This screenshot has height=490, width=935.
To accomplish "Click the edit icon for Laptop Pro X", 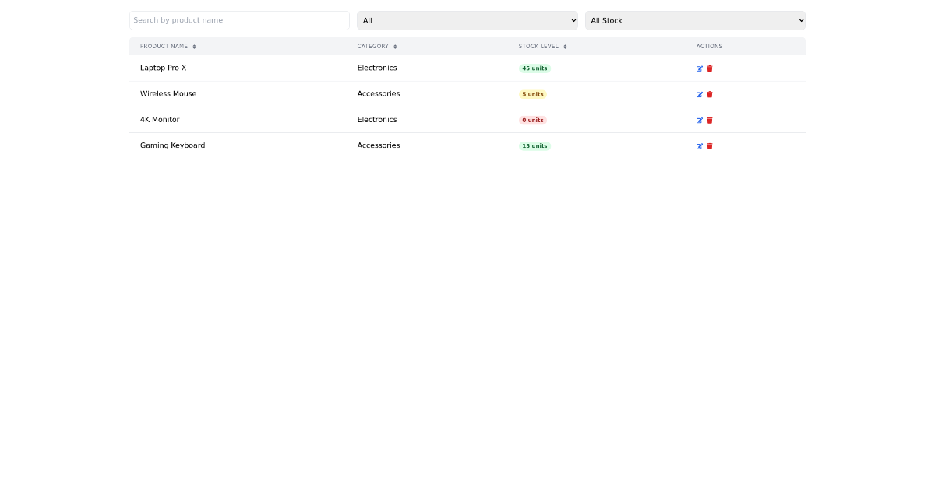I will [x=700, y=68].
